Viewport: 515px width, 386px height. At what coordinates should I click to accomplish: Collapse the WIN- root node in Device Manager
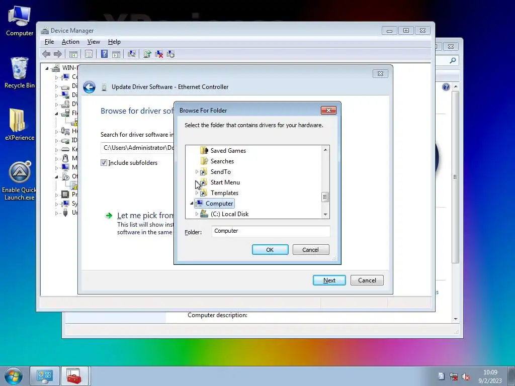click(x=47, y=68)
